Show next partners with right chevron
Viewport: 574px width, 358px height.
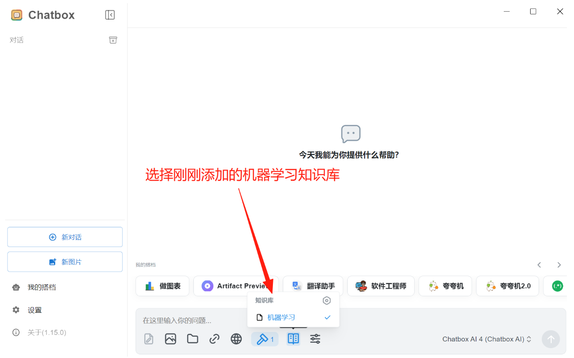click(559, 265)
